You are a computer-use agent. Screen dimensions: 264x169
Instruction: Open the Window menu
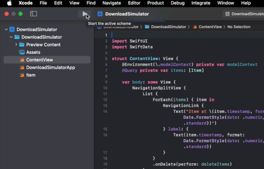click(x=226, y=3)
